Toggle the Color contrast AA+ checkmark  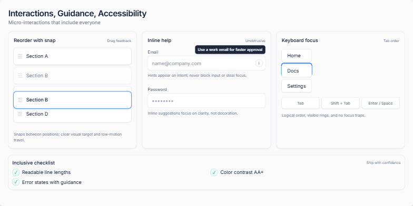point(214,172)
